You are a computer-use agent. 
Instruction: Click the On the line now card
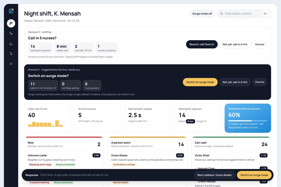98,118
